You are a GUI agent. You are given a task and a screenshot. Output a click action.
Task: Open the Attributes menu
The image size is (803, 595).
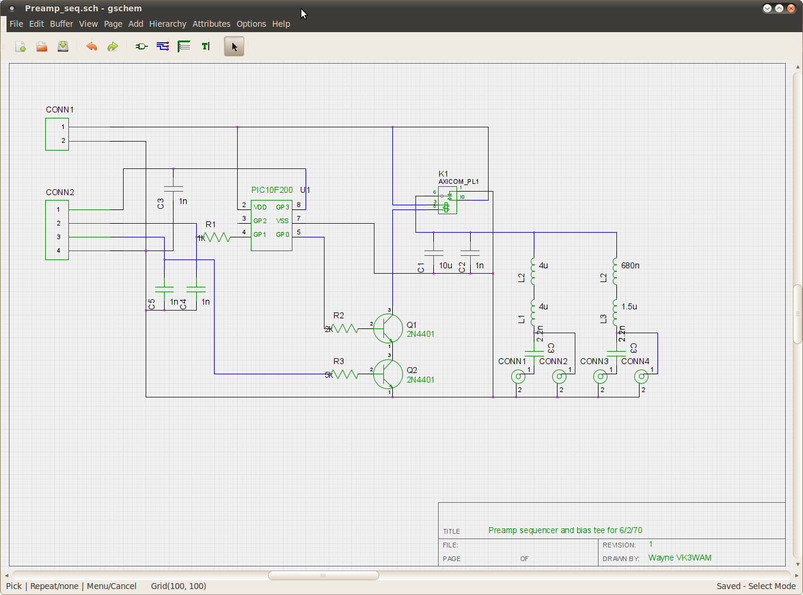point(211,24)
